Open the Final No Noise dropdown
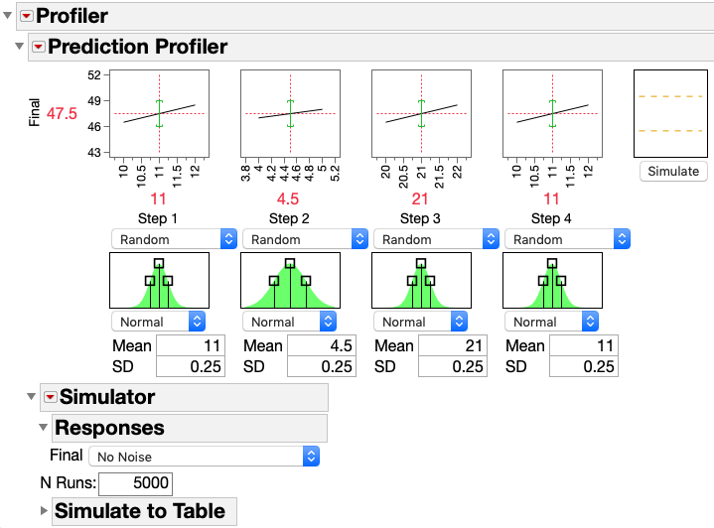This screenshot has width=714, height=528. 204,457
